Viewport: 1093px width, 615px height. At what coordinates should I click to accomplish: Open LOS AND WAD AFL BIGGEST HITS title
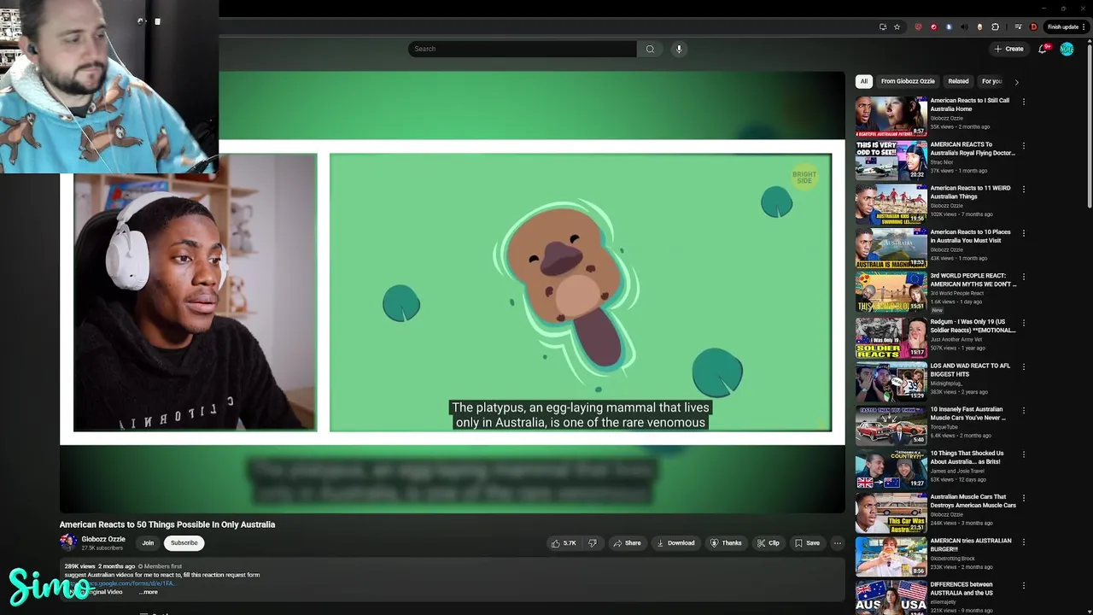point(970,370)
